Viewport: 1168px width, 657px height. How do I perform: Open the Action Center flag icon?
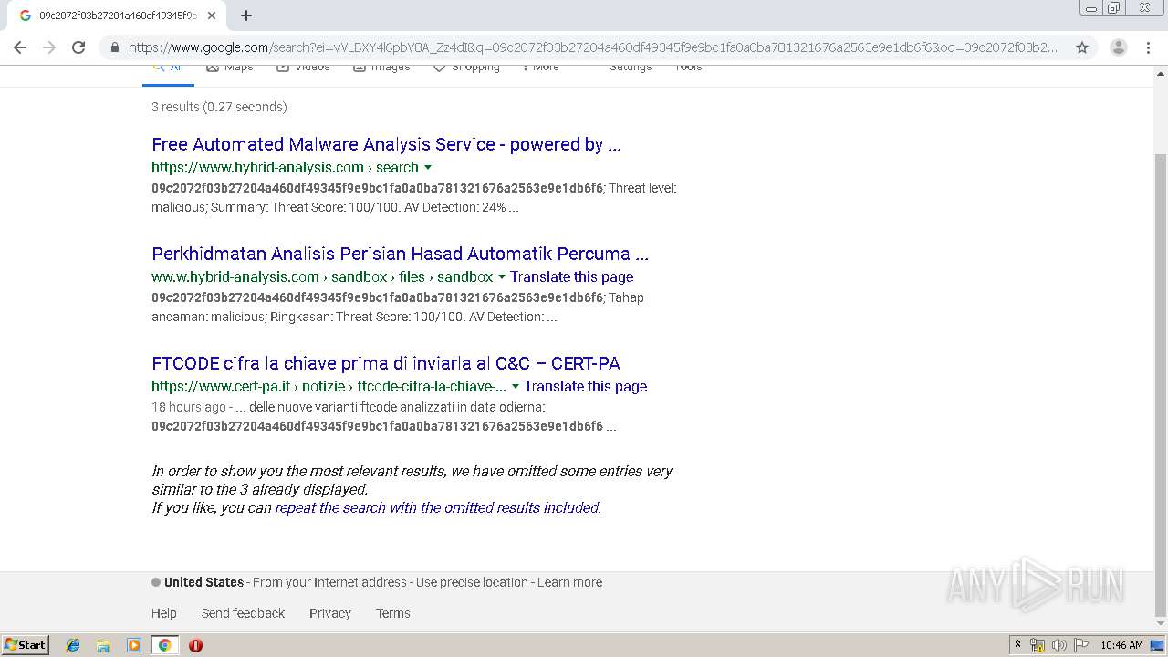(x=1080, y=645)
